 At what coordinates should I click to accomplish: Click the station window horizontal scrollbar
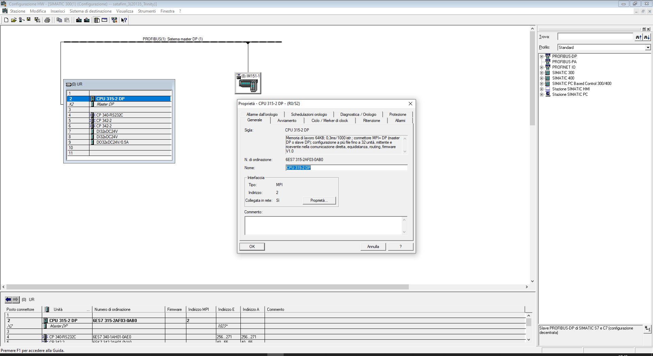pyautogui.click(x=207, y=287)
